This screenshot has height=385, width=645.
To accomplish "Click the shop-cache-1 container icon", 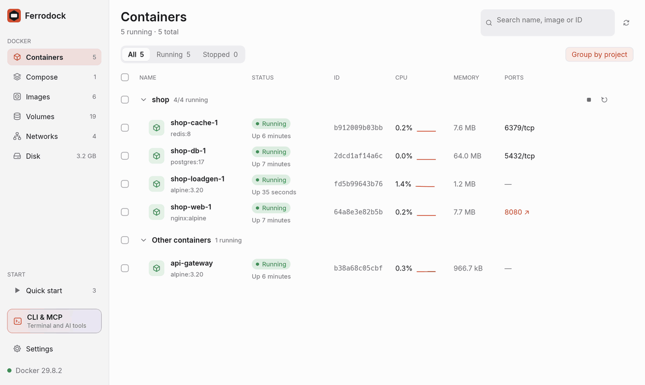I will [157, 127].
